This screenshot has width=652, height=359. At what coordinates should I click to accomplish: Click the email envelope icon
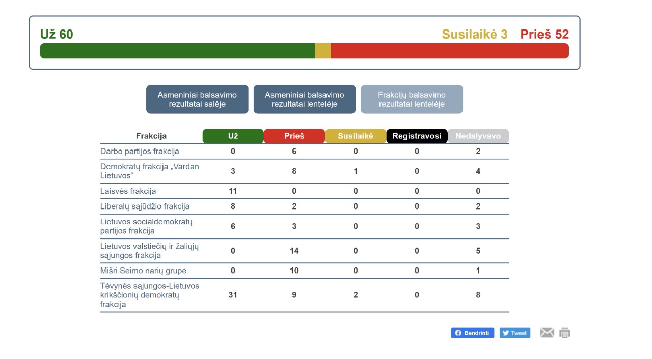click(547, 333)
